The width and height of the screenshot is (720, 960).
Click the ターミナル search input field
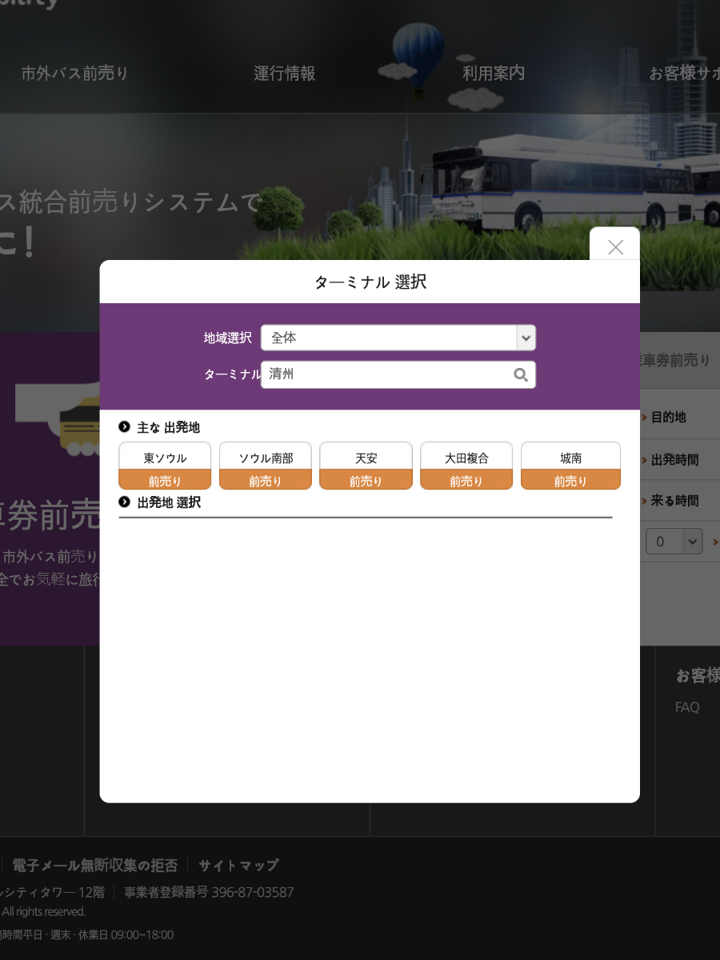388,375
